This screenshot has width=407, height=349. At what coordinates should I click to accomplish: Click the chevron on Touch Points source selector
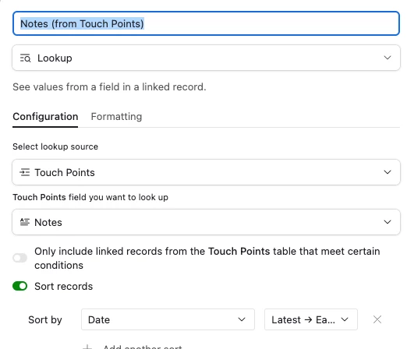click(x=388, y=172)
